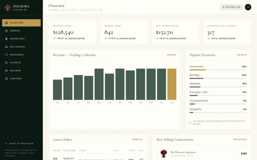Click the gold JUL revenue bar
257x160 pixels.
[x=172, y=84]
